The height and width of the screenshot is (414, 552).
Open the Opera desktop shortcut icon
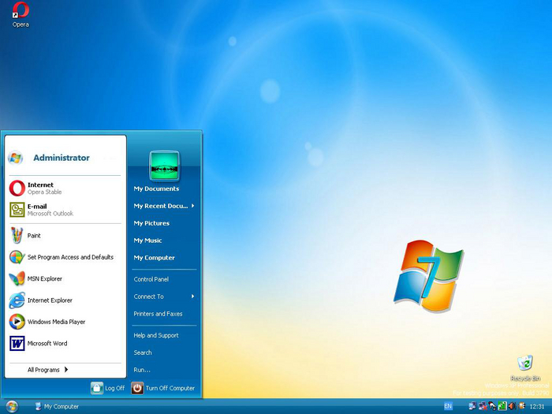tap(21, 11)
